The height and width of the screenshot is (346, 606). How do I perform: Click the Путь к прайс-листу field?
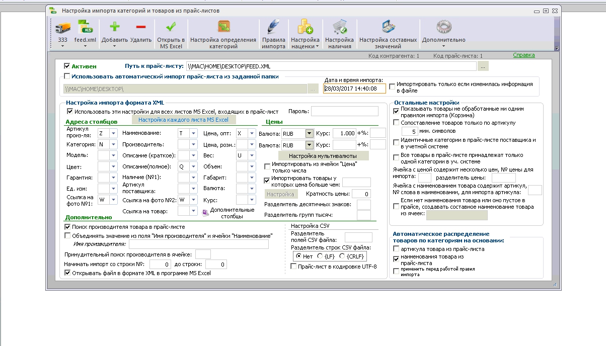click(331, 66)
